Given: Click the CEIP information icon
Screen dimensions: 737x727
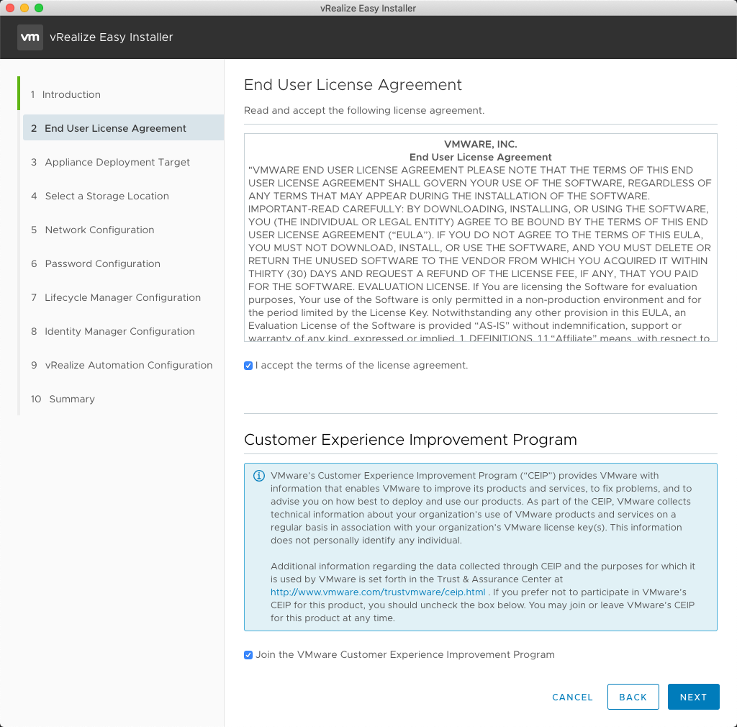Looking at the screenshot, I should click(x=258, y=476).
